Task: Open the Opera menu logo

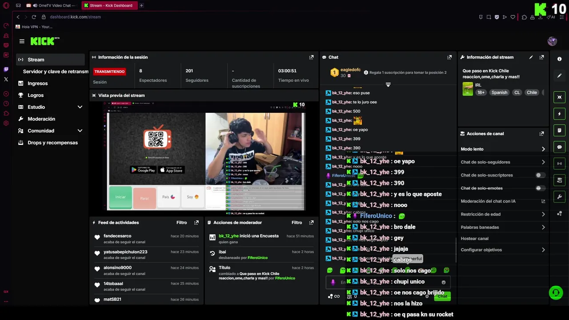Action: click(x=6, y=6)
